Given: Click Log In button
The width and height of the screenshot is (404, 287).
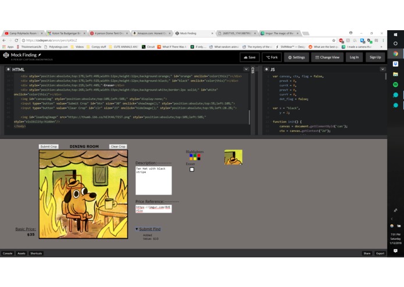Looking at the screenshot, I should point(354,57).
